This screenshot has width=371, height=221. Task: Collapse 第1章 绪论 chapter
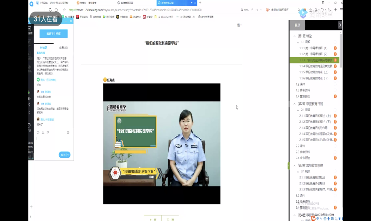click(x=295, y=36)
